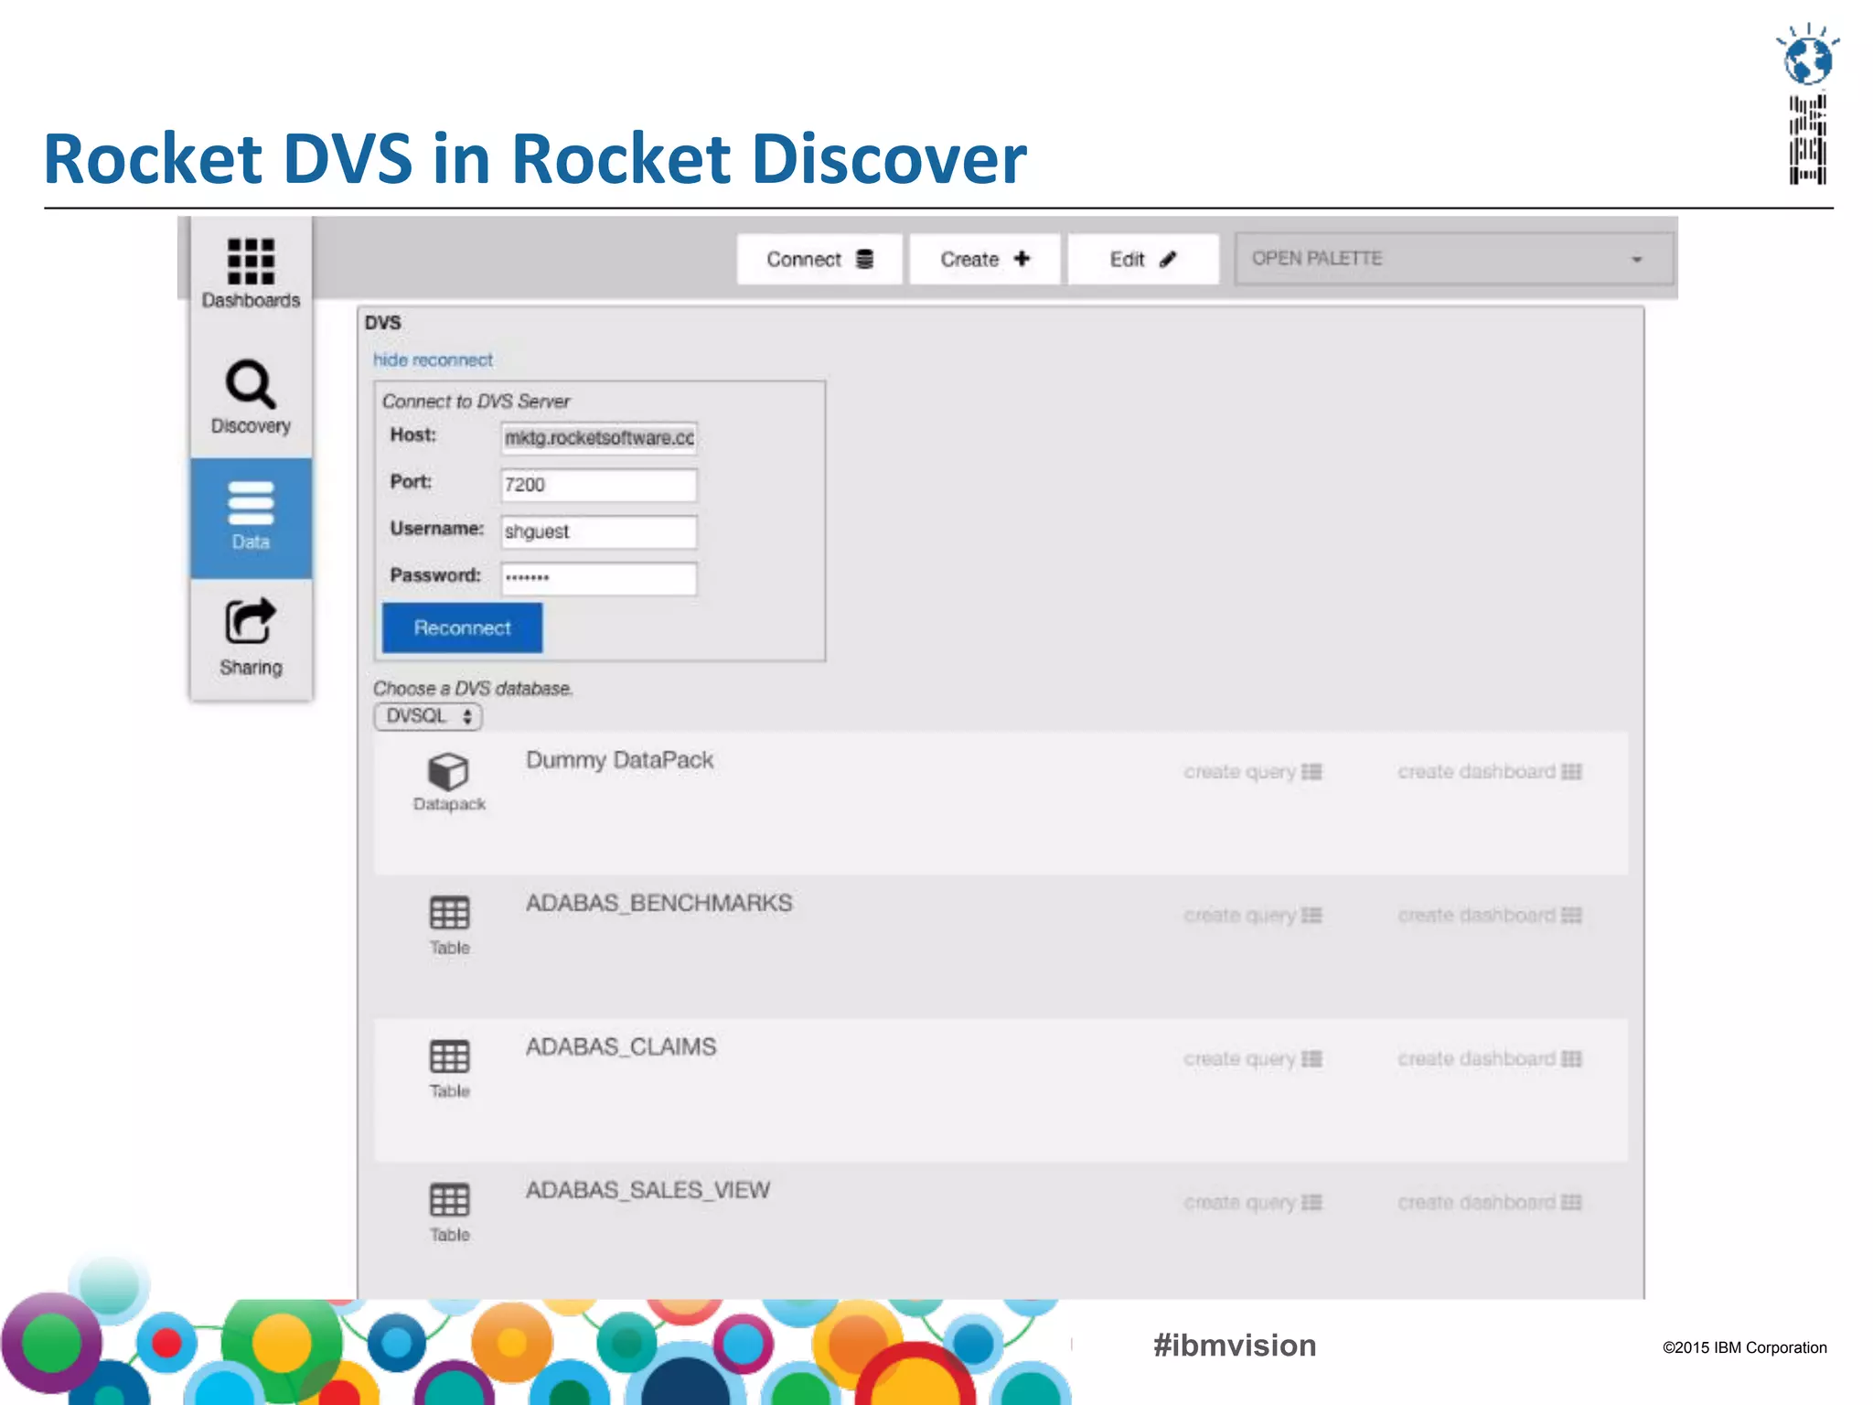The width and height of the screenshot is (1873, 1405).
Task: Click the Create plus button
Action: pyautogui.click(x=985, y=259)
